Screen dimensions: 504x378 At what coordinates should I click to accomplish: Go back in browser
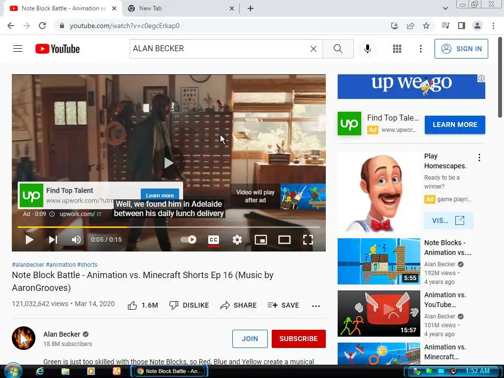pyautogui.click(x=11, y=26)
